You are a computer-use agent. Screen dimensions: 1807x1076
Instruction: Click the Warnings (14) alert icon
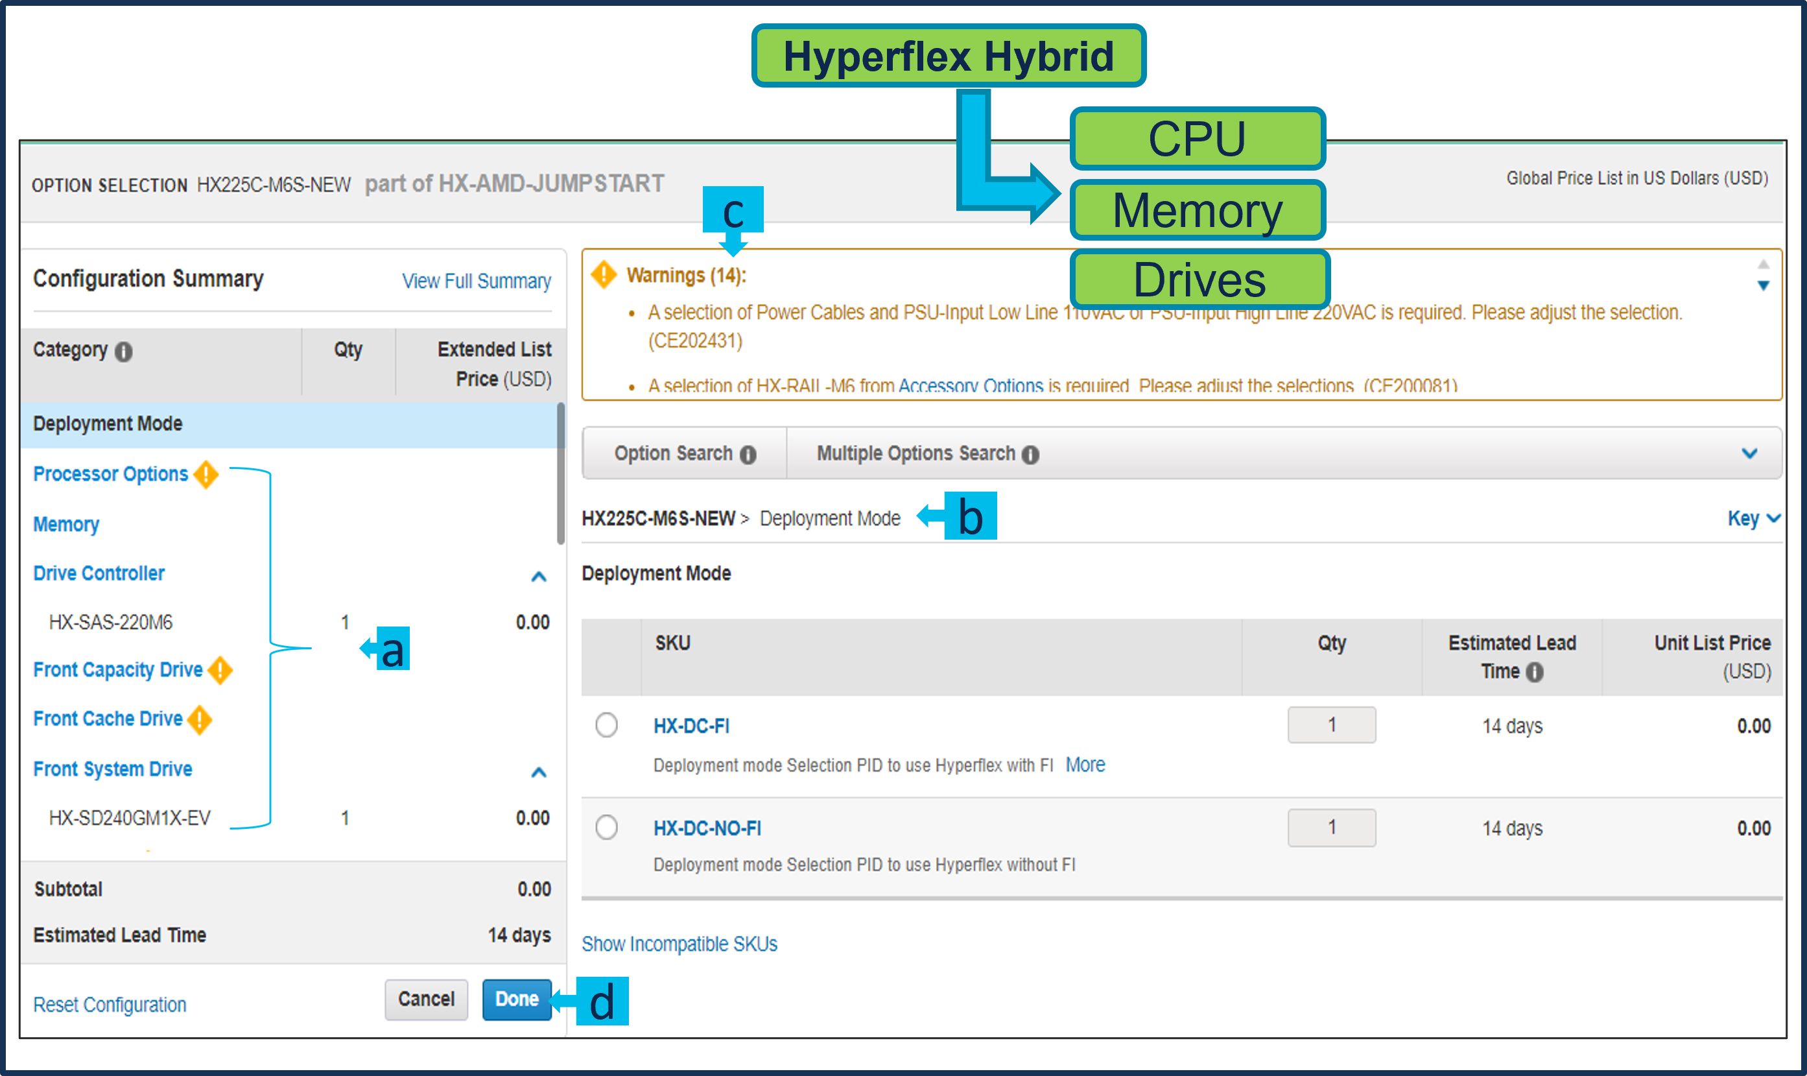(604, 275)
